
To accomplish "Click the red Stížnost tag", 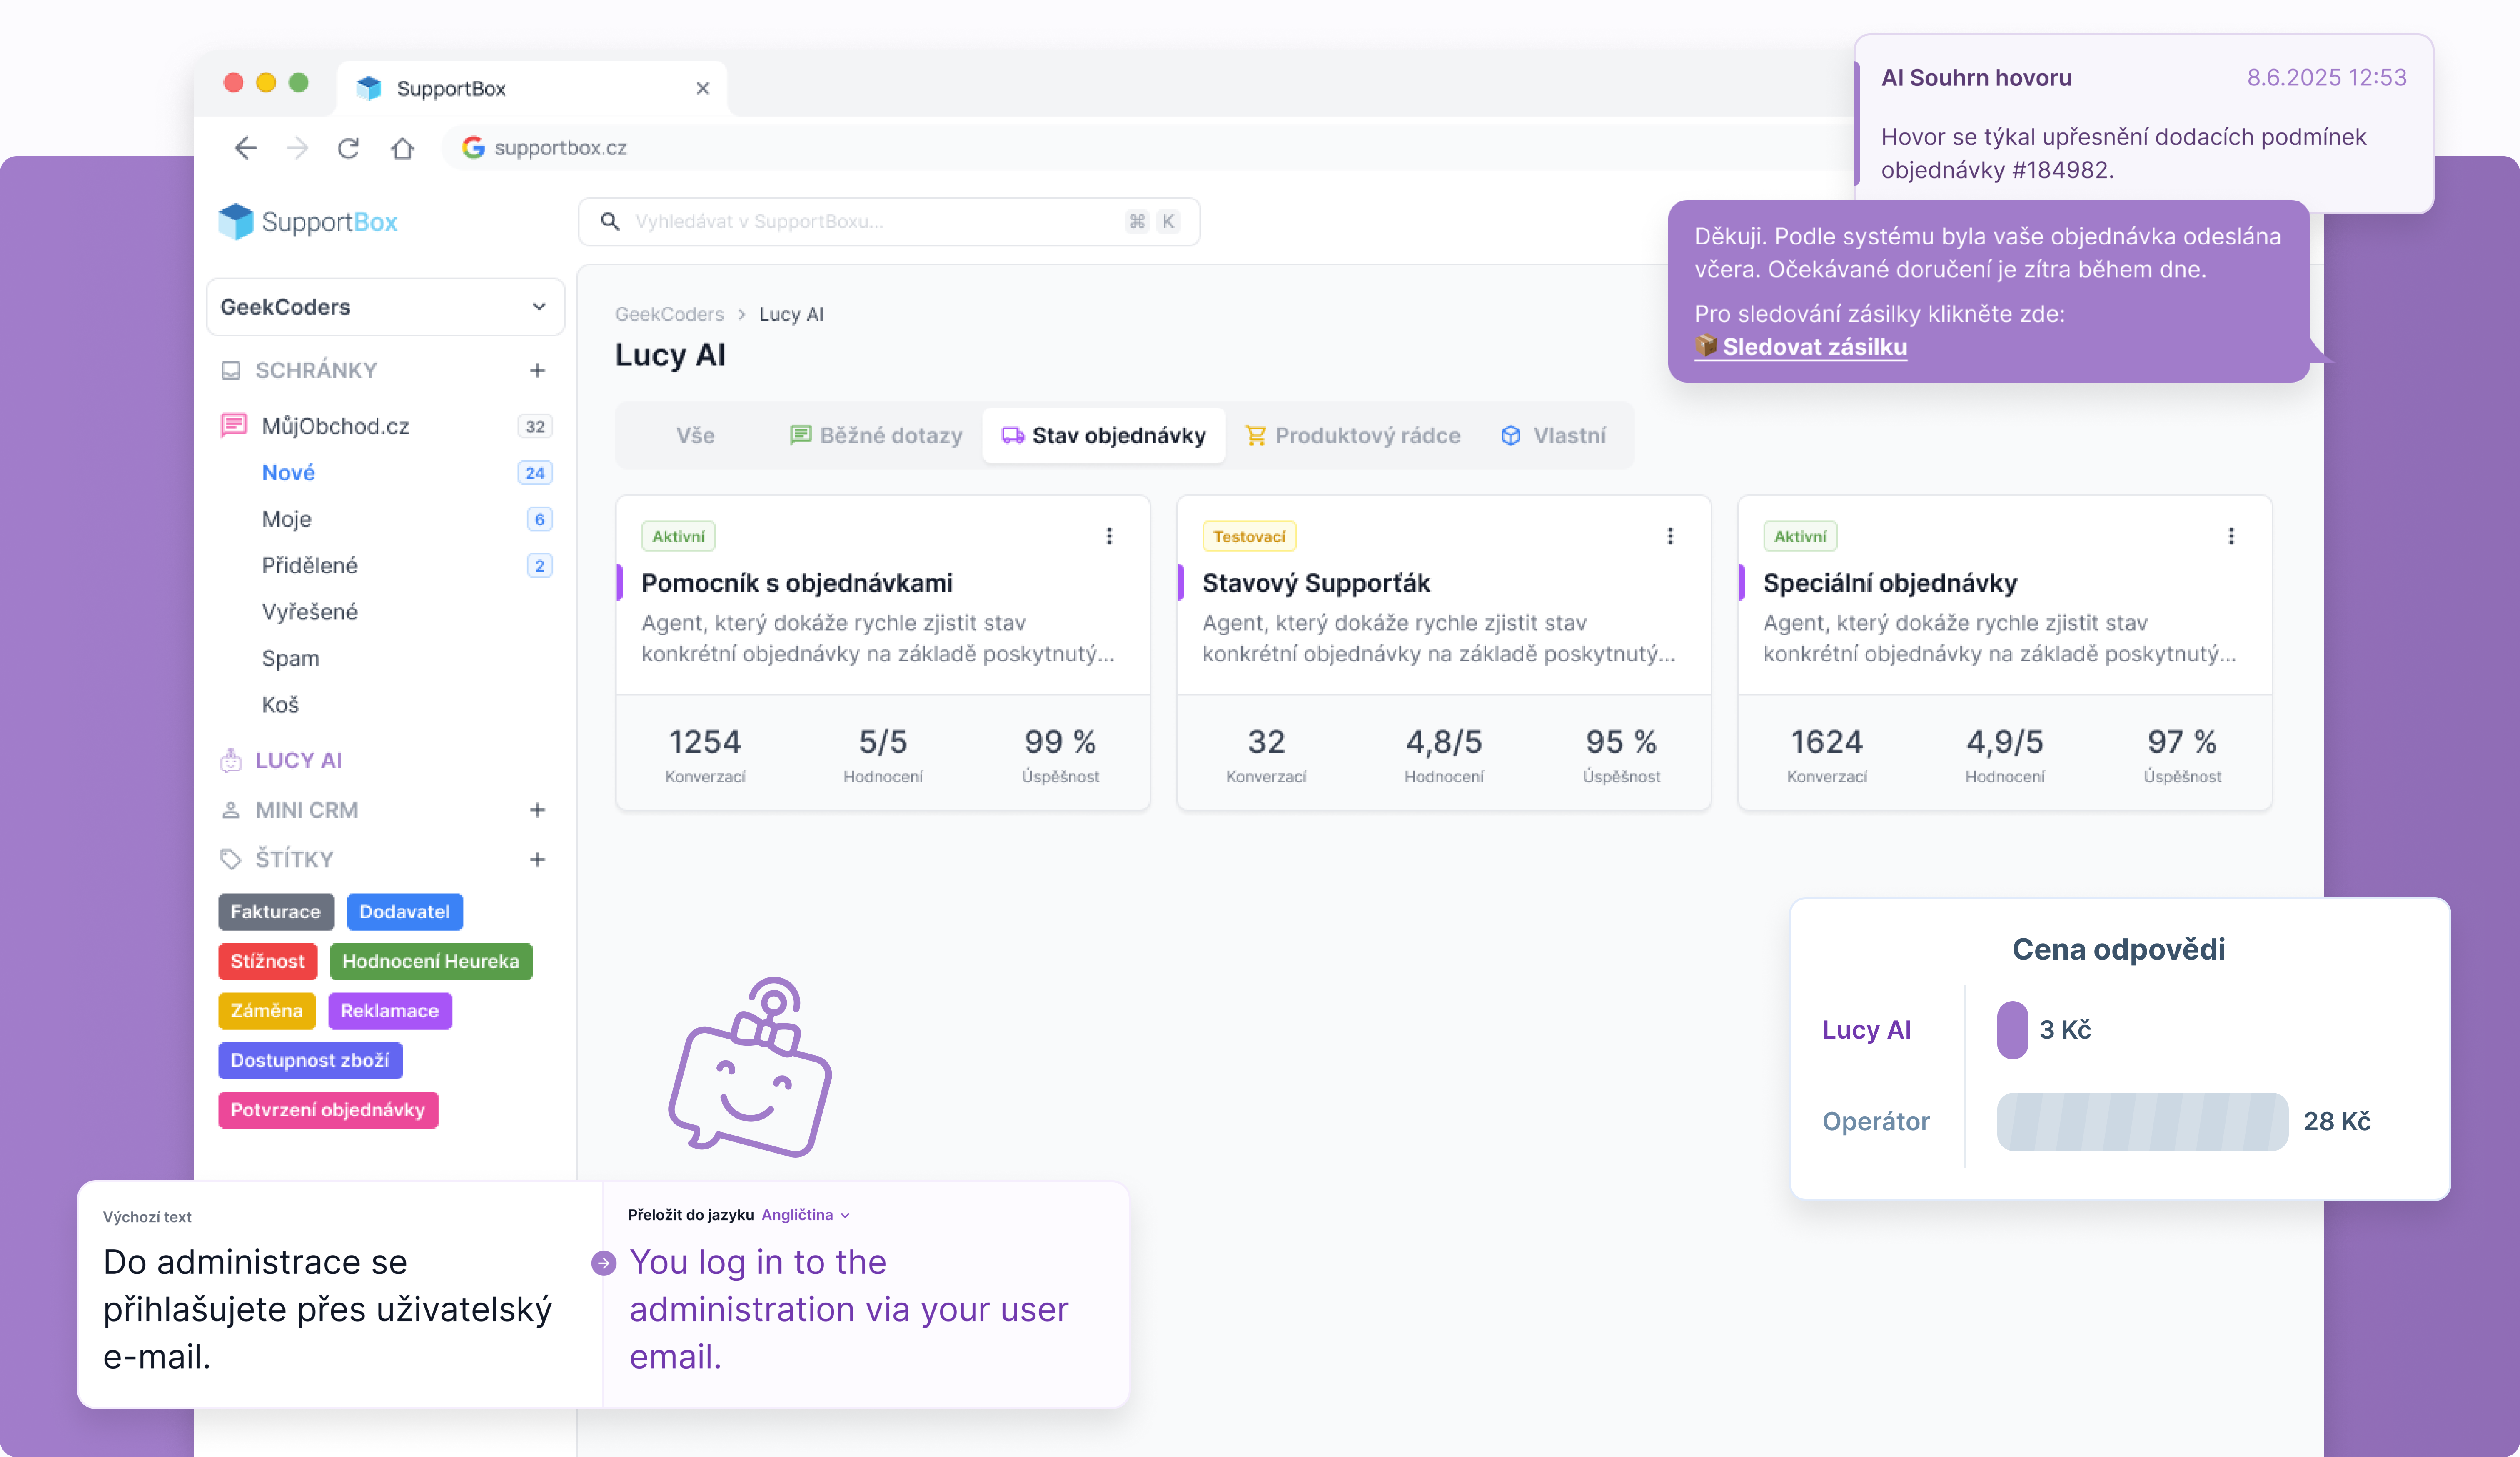I will point(267,961).
